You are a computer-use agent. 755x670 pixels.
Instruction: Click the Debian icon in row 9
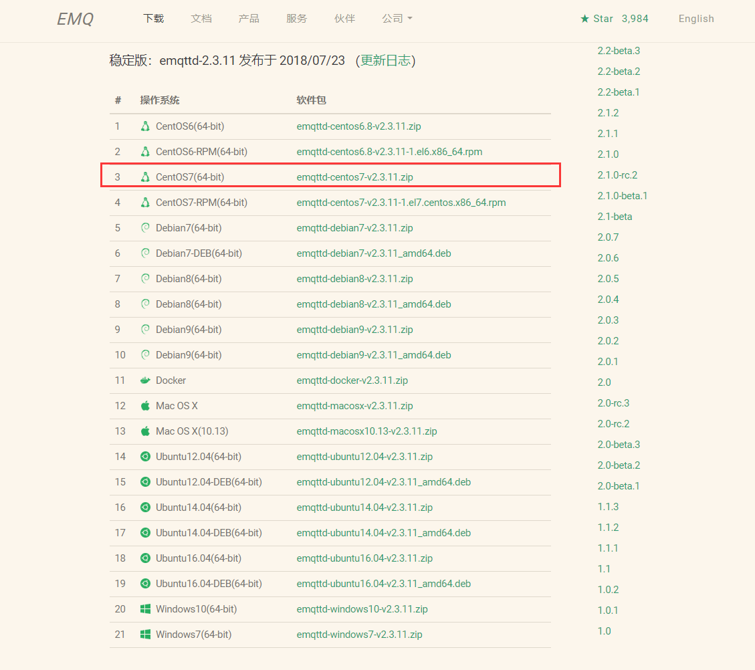click(x=145, y=330)
